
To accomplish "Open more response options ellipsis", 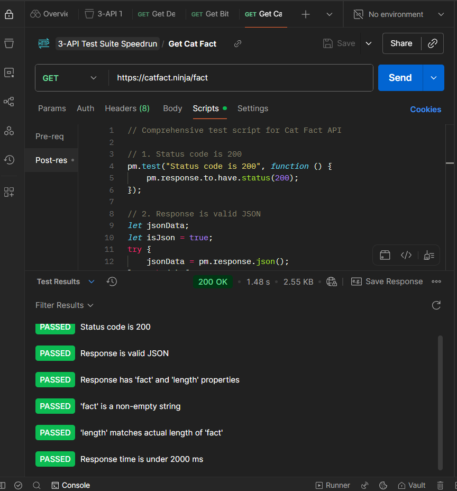I will (x=436, y=281).
